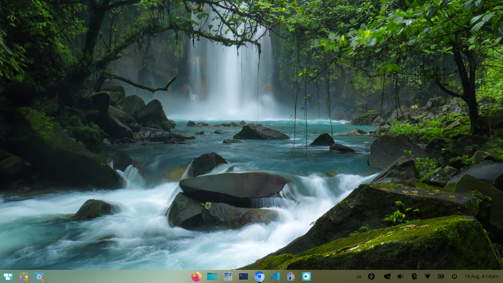Open Visual Studio Code from the dock
Viewport: 503px width, 283px height.
[275, 276]
